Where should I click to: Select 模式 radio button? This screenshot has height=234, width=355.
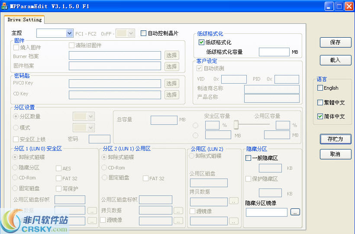(16, 127)
